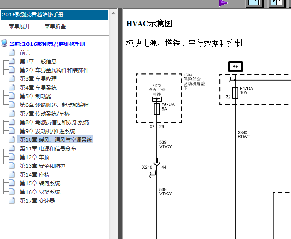Select 第7章 传动系统/车桥
This screenshot has width=291, height=239.
[x=45, y=114]
